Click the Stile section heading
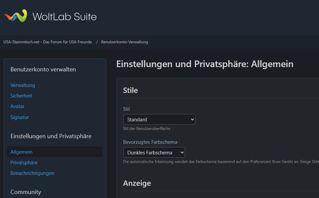This screenshot has width=319, height=198. [131, 90]
